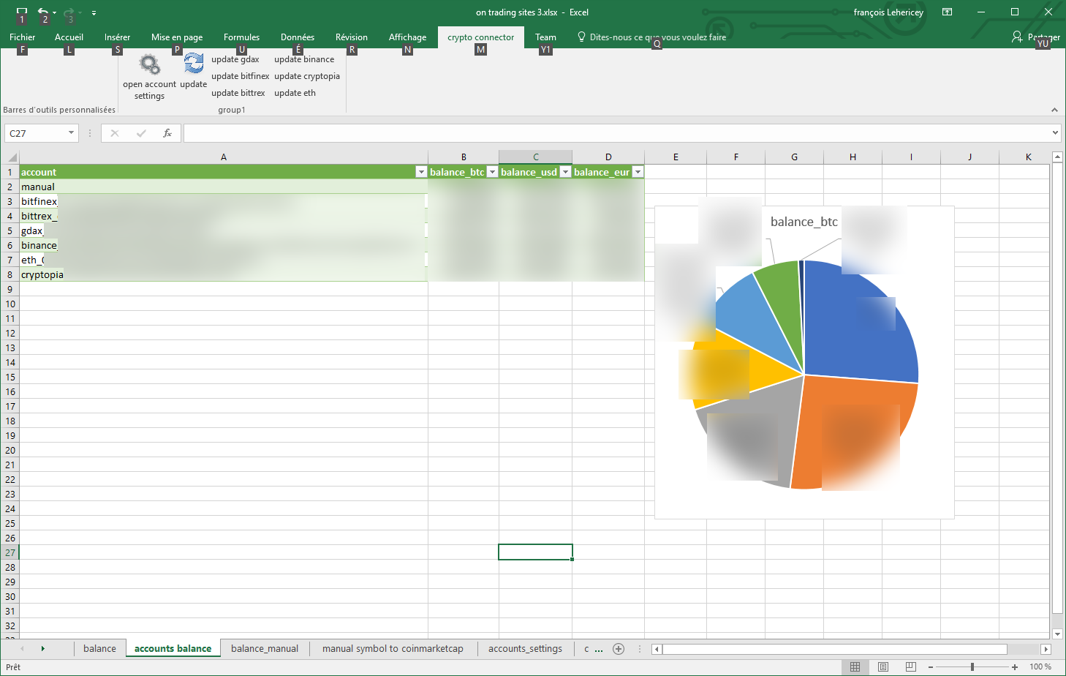This screenshot has height=676, width=1066.
Task: Click the update bittrex button
Action: click(x=238, y=93)
